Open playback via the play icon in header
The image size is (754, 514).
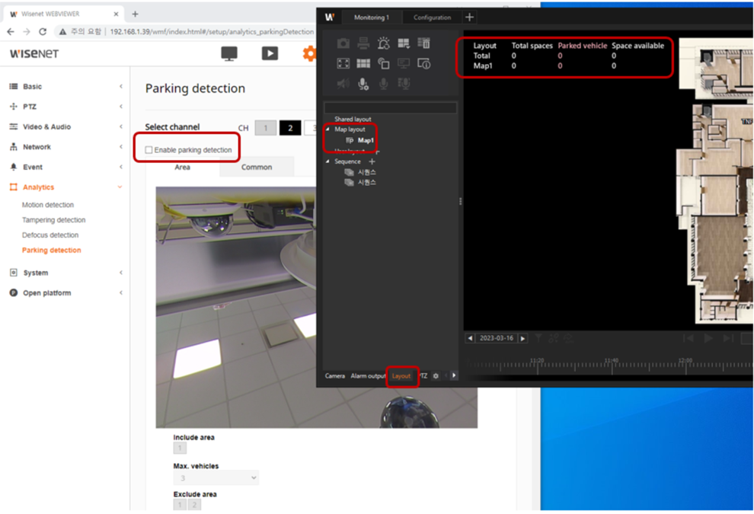tap(270, 53)
